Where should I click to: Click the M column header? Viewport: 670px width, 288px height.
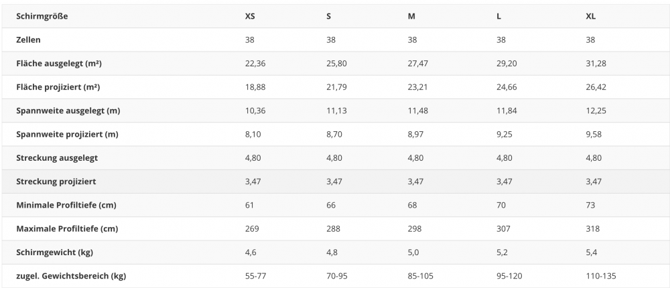click(411, 16)
